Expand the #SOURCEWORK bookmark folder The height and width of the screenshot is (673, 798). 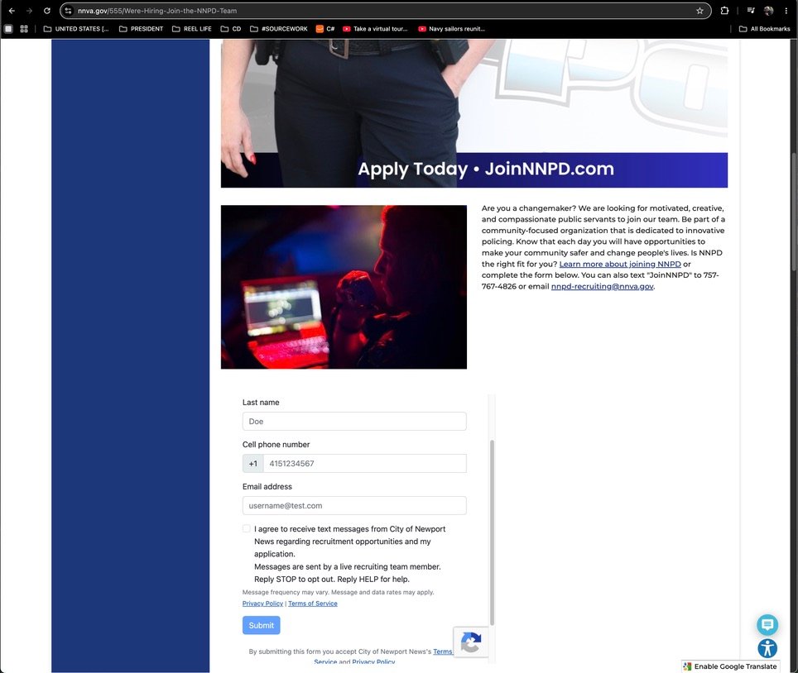(x=279, y=29)
